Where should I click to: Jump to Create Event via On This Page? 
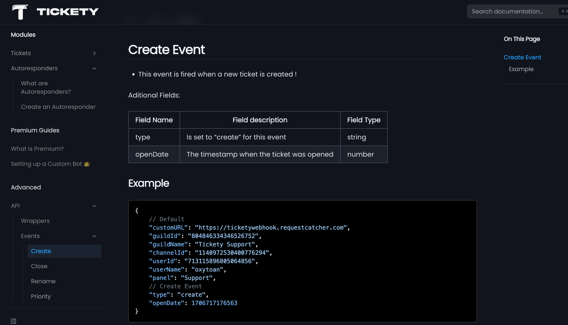[522, 57]
